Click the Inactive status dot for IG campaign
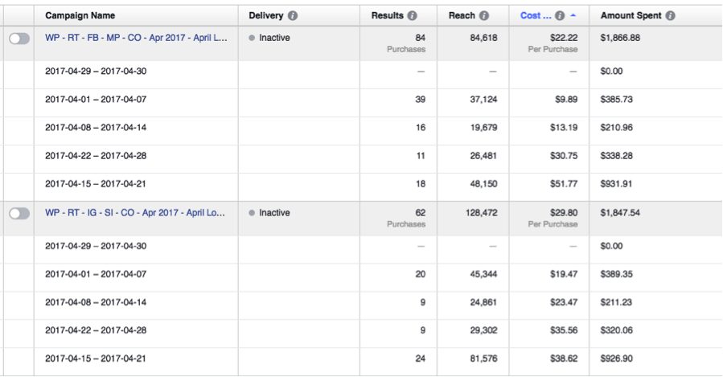This screenshot has width=723, height=377. pos(252,213)
